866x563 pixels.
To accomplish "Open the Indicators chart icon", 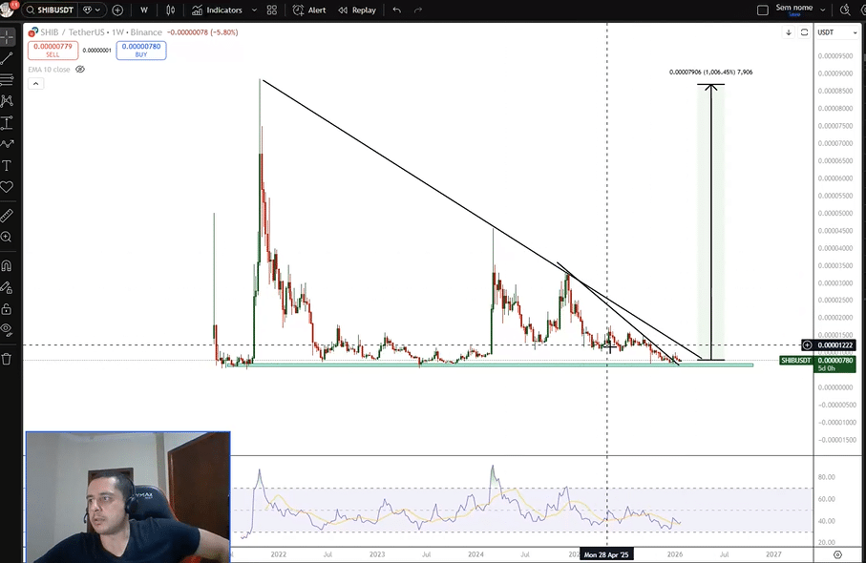I will tap(198, 10).
